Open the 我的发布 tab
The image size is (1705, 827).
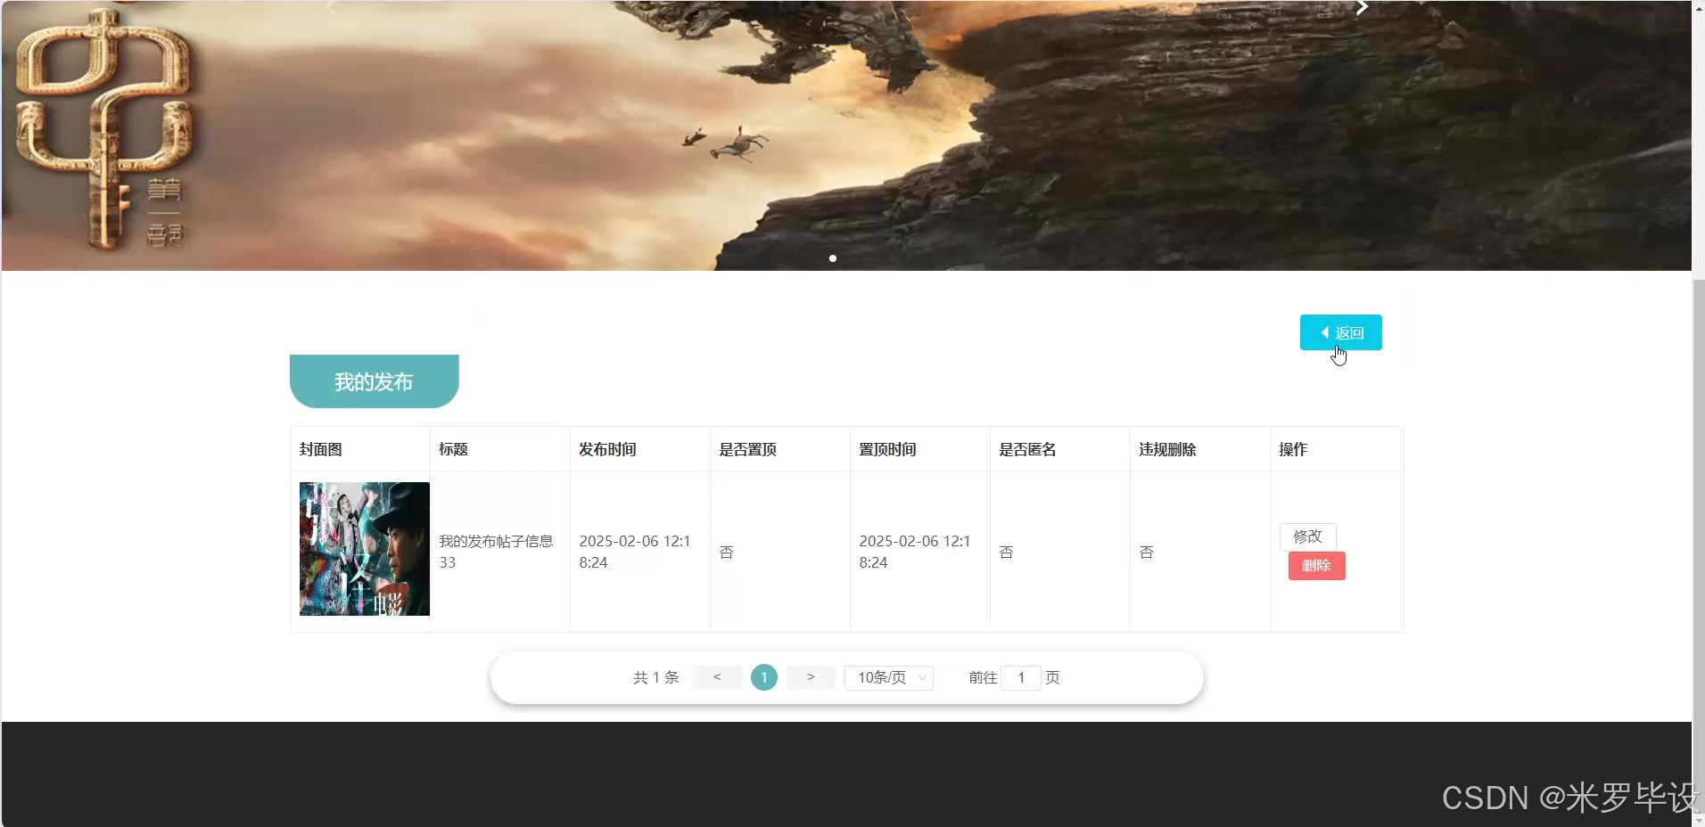click(374, 381)
